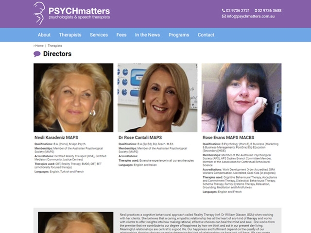Go to the Contact page

coord(206,35)
